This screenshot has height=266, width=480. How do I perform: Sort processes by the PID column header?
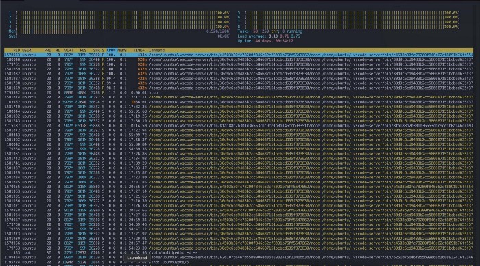(x=16, y=50)
